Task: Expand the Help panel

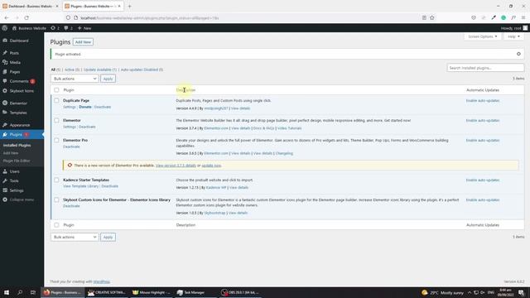Action: 513,36
